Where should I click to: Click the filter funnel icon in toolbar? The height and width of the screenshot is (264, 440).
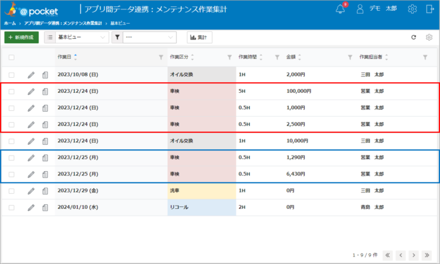click(x=118, y=37)
